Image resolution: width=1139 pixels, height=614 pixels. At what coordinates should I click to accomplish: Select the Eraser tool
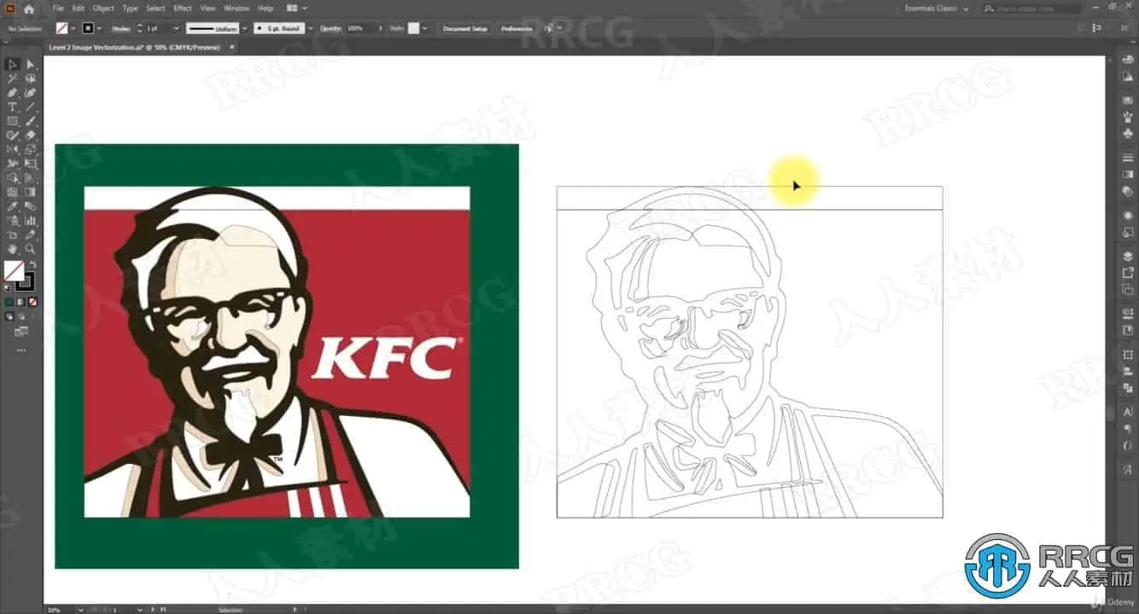click(31, 135)
